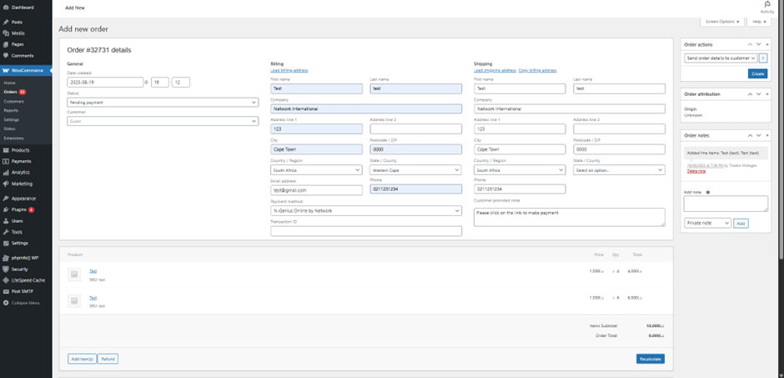
Task: Open the Extensions submenu item
Action: point(13,138)
